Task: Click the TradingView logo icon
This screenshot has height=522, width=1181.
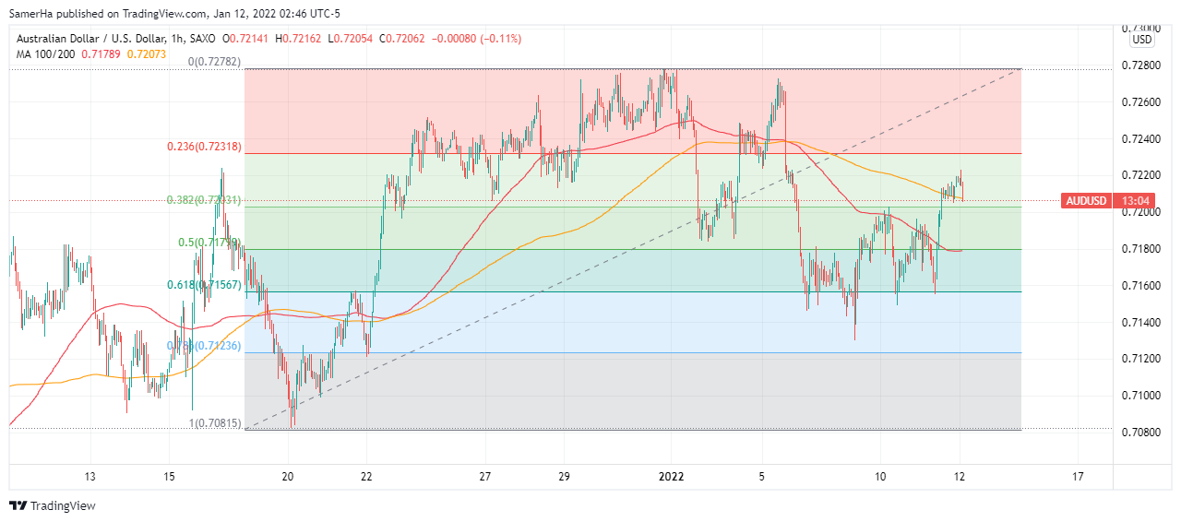Action: pyautogui.click(x=18, y=505)
